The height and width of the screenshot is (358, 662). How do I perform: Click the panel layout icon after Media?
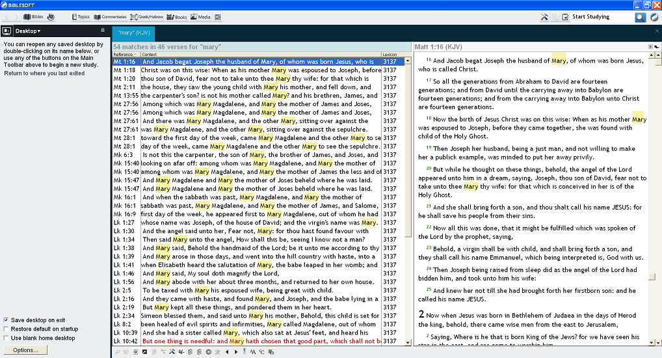point(218,17)
